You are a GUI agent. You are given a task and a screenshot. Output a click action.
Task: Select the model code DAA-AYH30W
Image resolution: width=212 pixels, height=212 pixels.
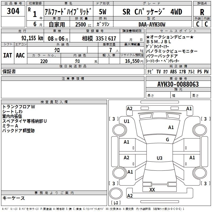(x=152, y=24)
